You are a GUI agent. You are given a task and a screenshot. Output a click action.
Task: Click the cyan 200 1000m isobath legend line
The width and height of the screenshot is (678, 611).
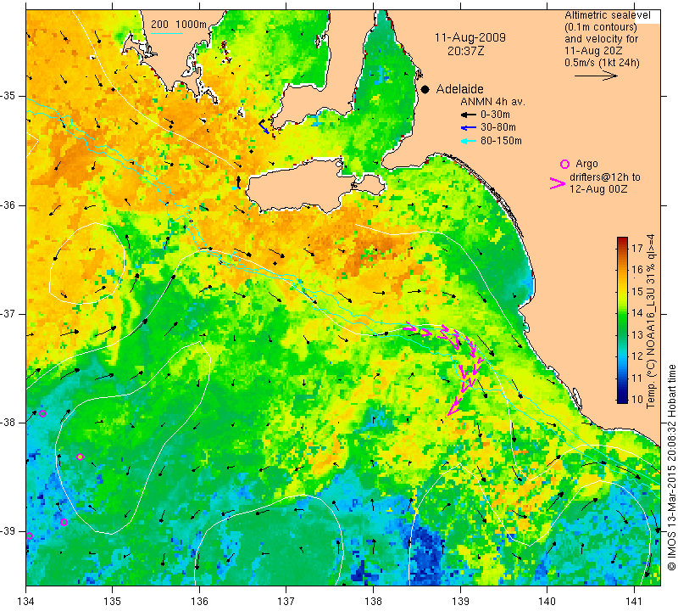tap(167, 33)
